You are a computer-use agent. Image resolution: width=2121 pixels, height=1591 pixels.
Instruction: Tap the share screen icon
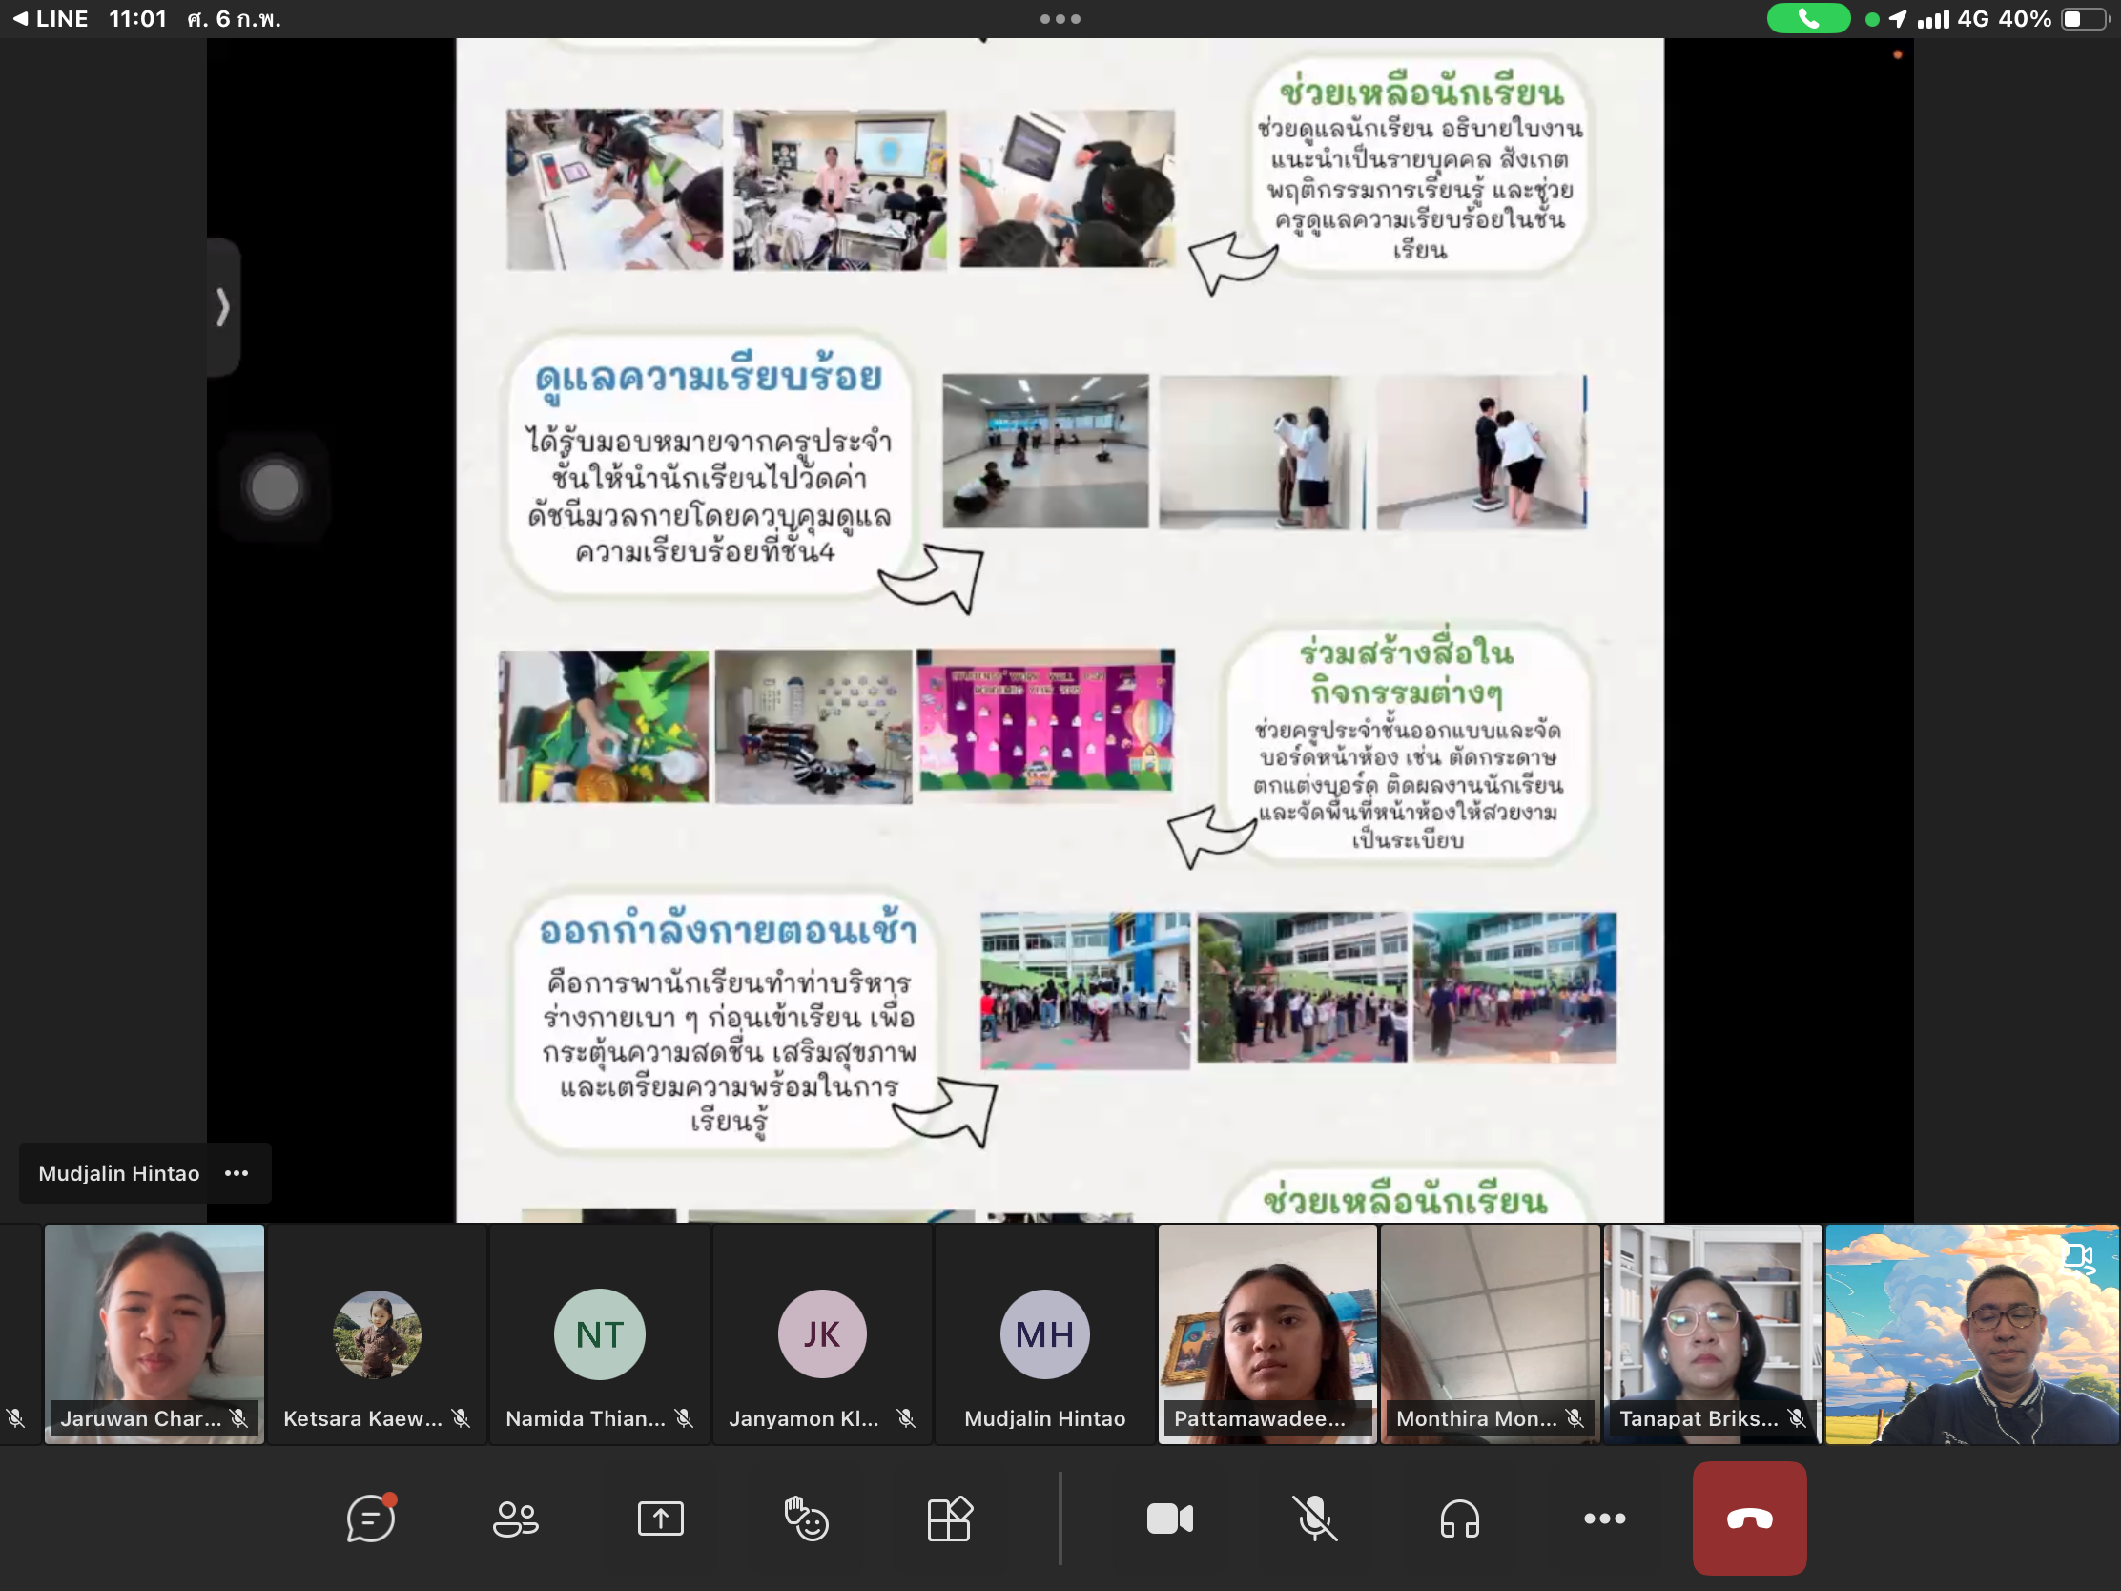pyautogui.click(x=660, y=1519)
